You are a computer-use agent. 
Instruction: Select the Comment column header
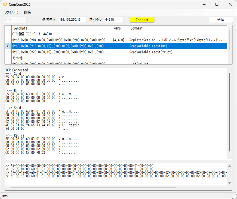point(178,28)
